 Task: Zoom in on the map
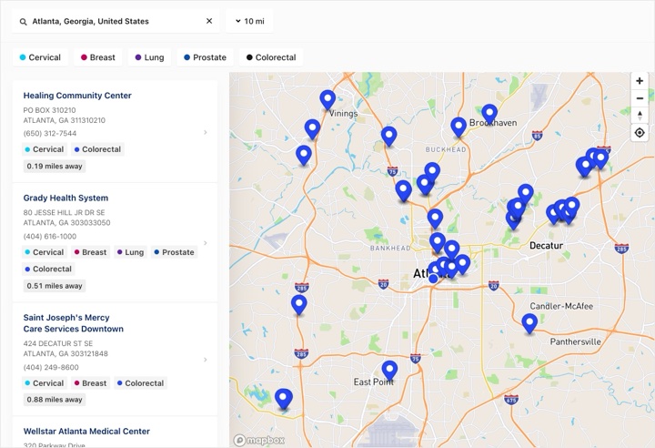640,81
